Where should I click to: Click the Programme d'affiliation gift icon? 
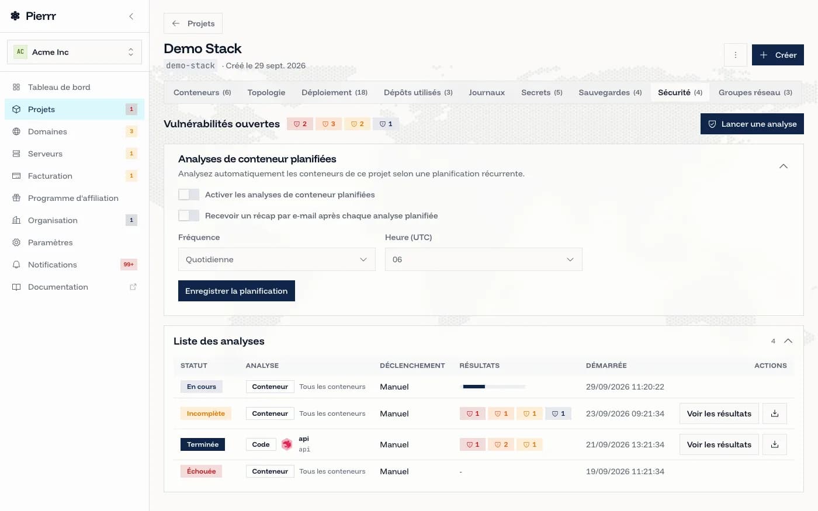point(16,198)
